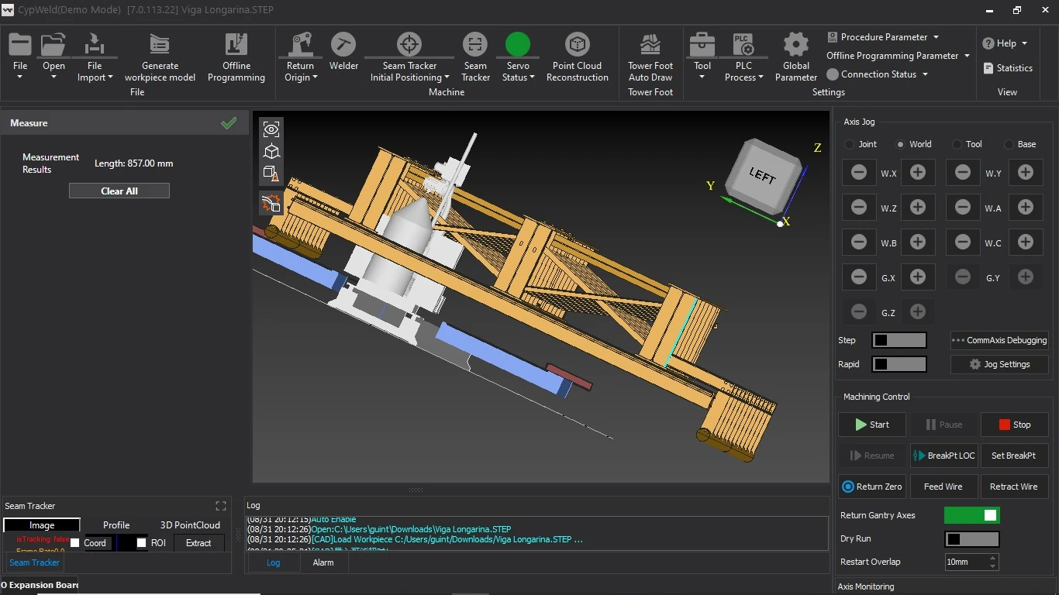1059x595 pixels.
Task: Click Return Zero button
Action: point(872,487)
